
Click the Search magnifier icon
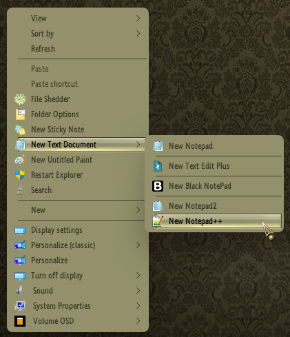pos(20,190)
